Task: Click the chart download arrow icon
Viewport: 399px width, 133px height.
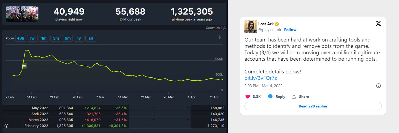Action: point(219,38)
